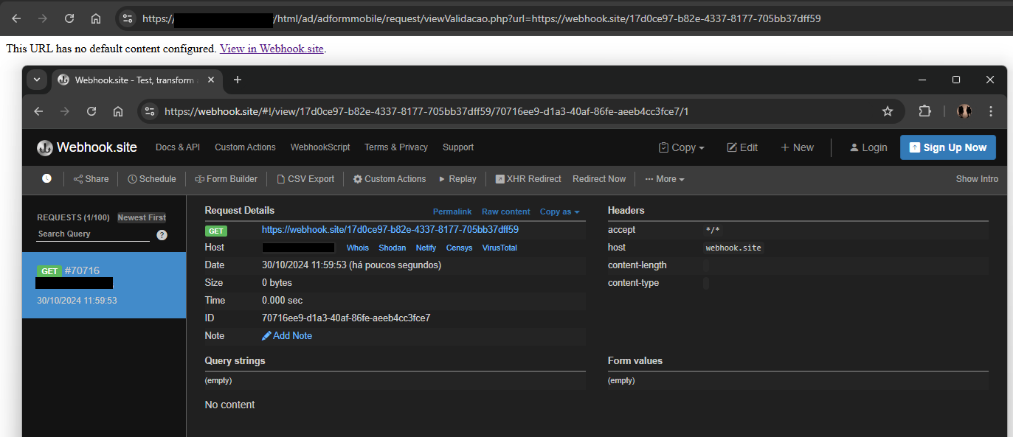Open WebhookScript navigation item

tap(320, 147)
